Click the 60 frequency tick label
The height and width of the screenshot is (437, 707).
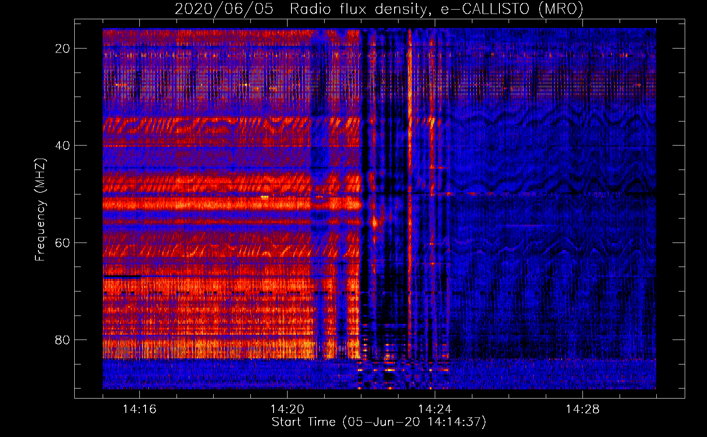62,243
